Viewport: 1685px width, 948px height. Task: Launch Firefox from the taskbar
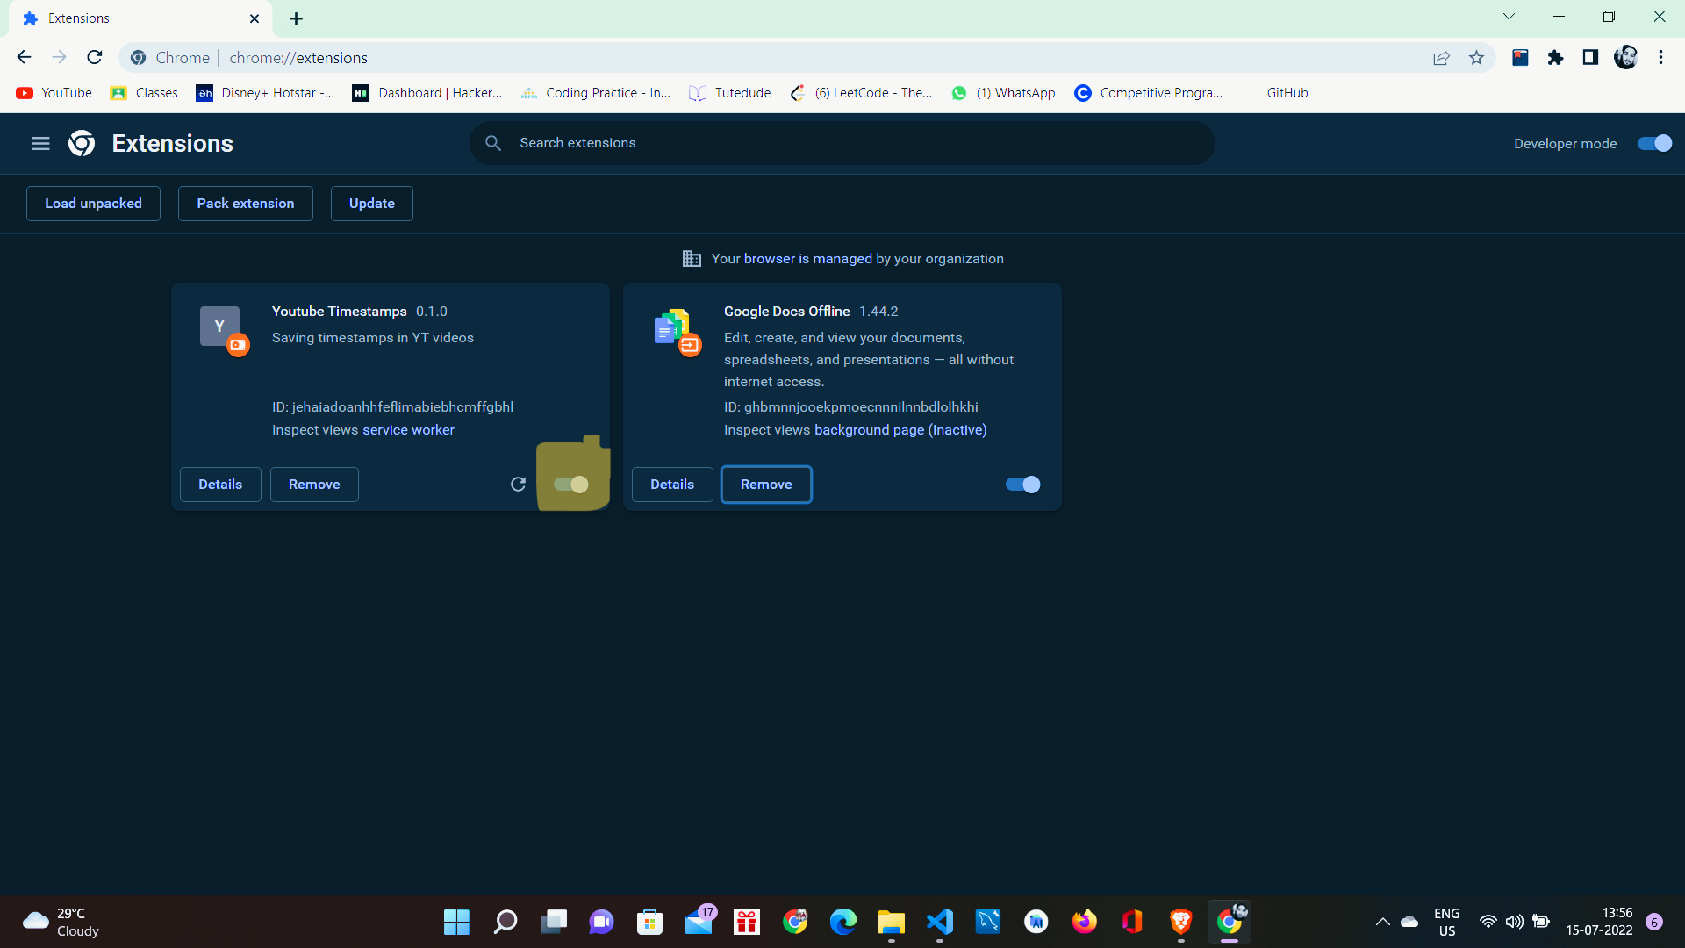(1085, 922)
